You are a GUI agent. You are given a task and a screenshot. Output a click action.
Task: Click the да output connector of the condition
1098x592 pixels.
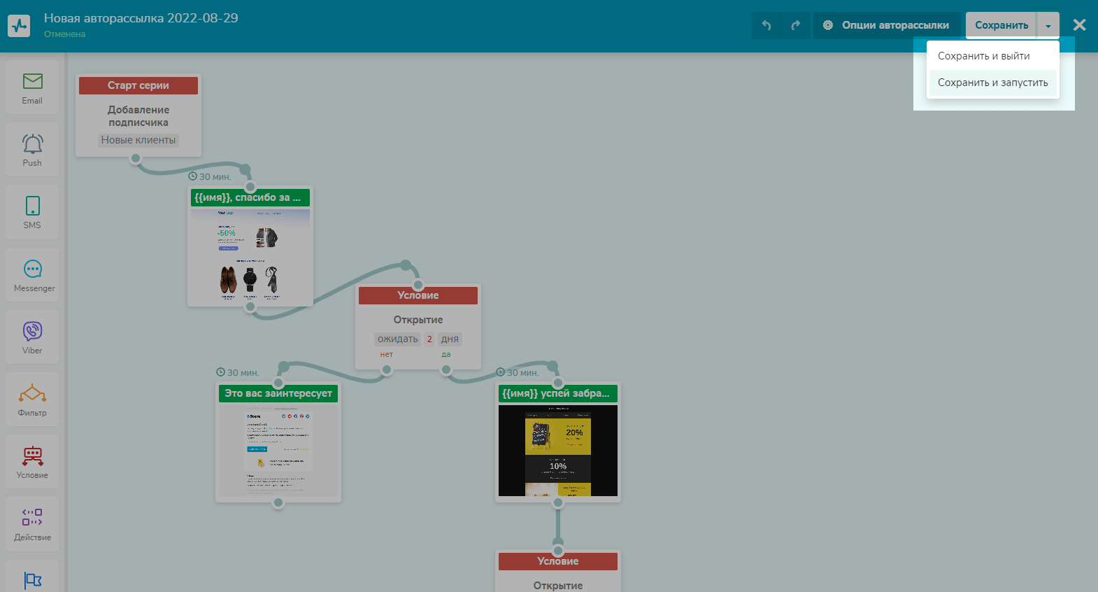coord(446,369)
